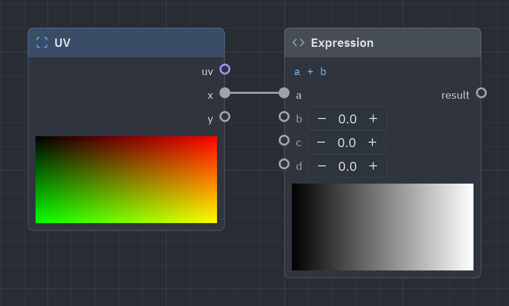Screen dimensions: 509x306
Task: Decrease the c value with minus
Action: coord(321,142)
